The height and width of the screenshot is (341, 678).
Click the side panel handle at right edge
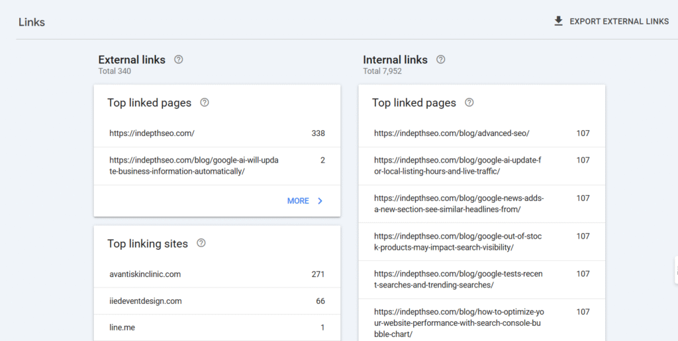(x=675, y=270)
